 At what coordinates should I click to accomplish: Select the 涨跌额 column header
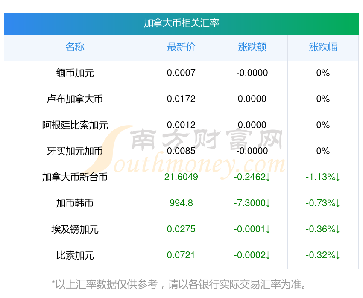[252, 47]
